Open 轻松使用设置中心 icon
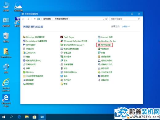 24,60
